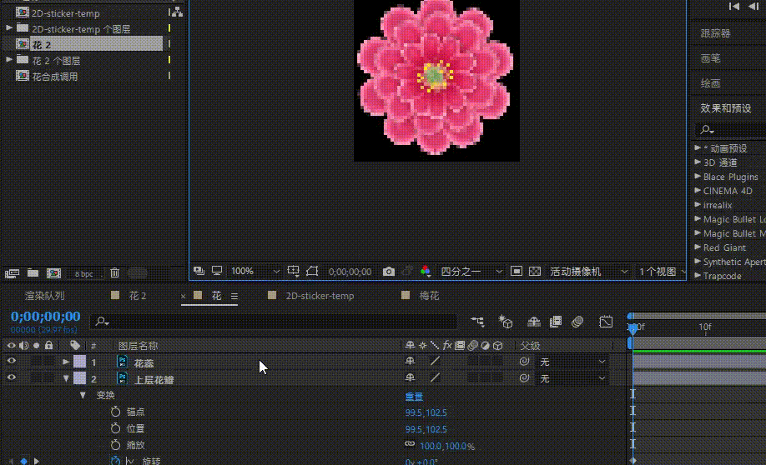Delete selected project item with trash icon
This screenshot has height=465, width=766.
[x=114, y=272]
